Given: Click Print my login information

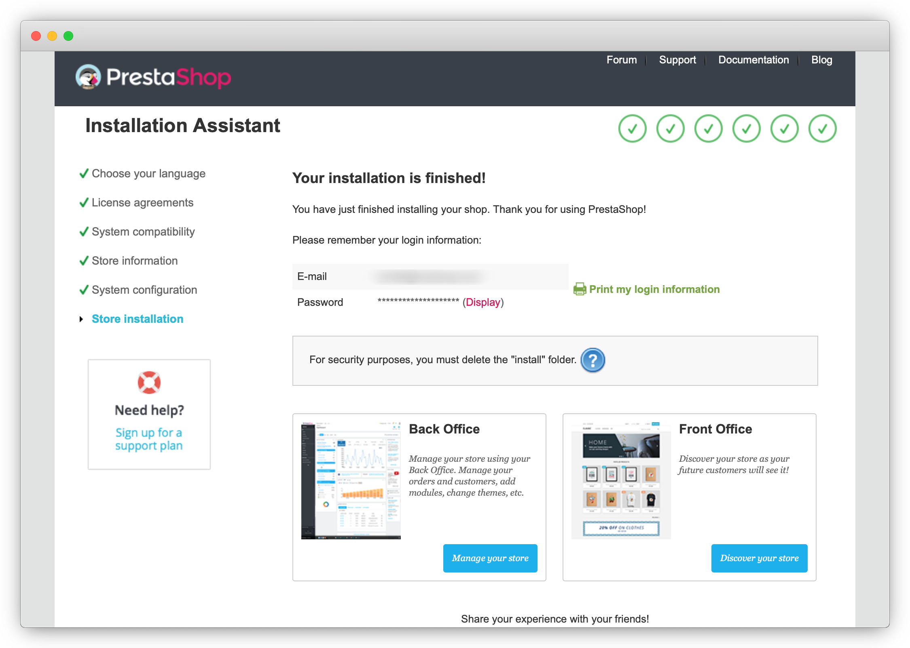Looking at the screenshot, I should pos(654,289).
